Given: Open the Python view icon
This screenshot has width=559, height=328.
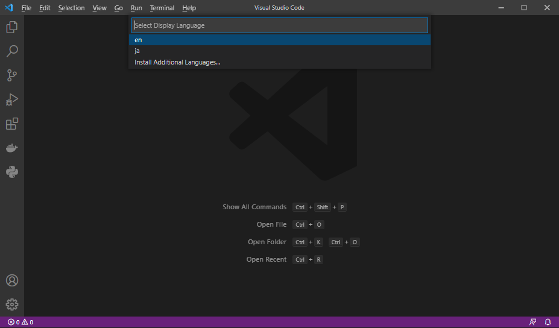Looking at the screenshot, I should [12, 172].
